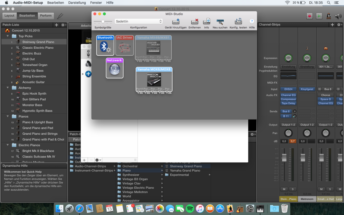The height and width of the screenshot is (215, 344).
Task: Open the Bearbeiten menu in menu bar
Action: pyautogui.click(x=56, y=2)
